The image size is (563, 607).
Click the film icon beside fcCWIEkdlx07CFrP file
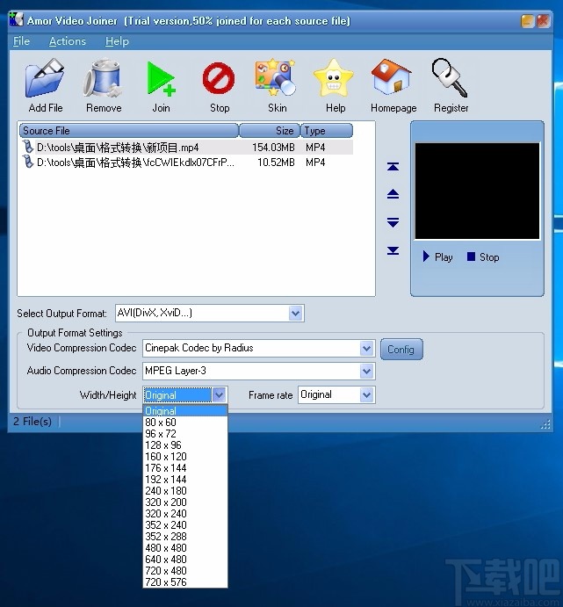pos(27,162)
